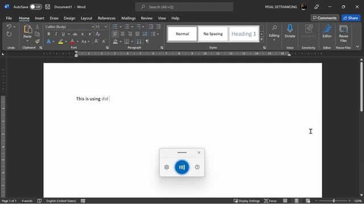Increase font size with grow font icon

[96, 41]
